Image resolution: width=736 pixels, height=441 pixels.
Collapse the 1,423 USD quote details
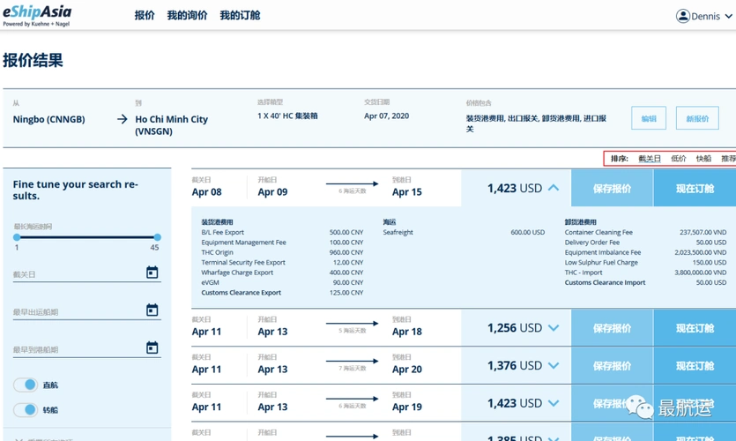coord(554,188)
